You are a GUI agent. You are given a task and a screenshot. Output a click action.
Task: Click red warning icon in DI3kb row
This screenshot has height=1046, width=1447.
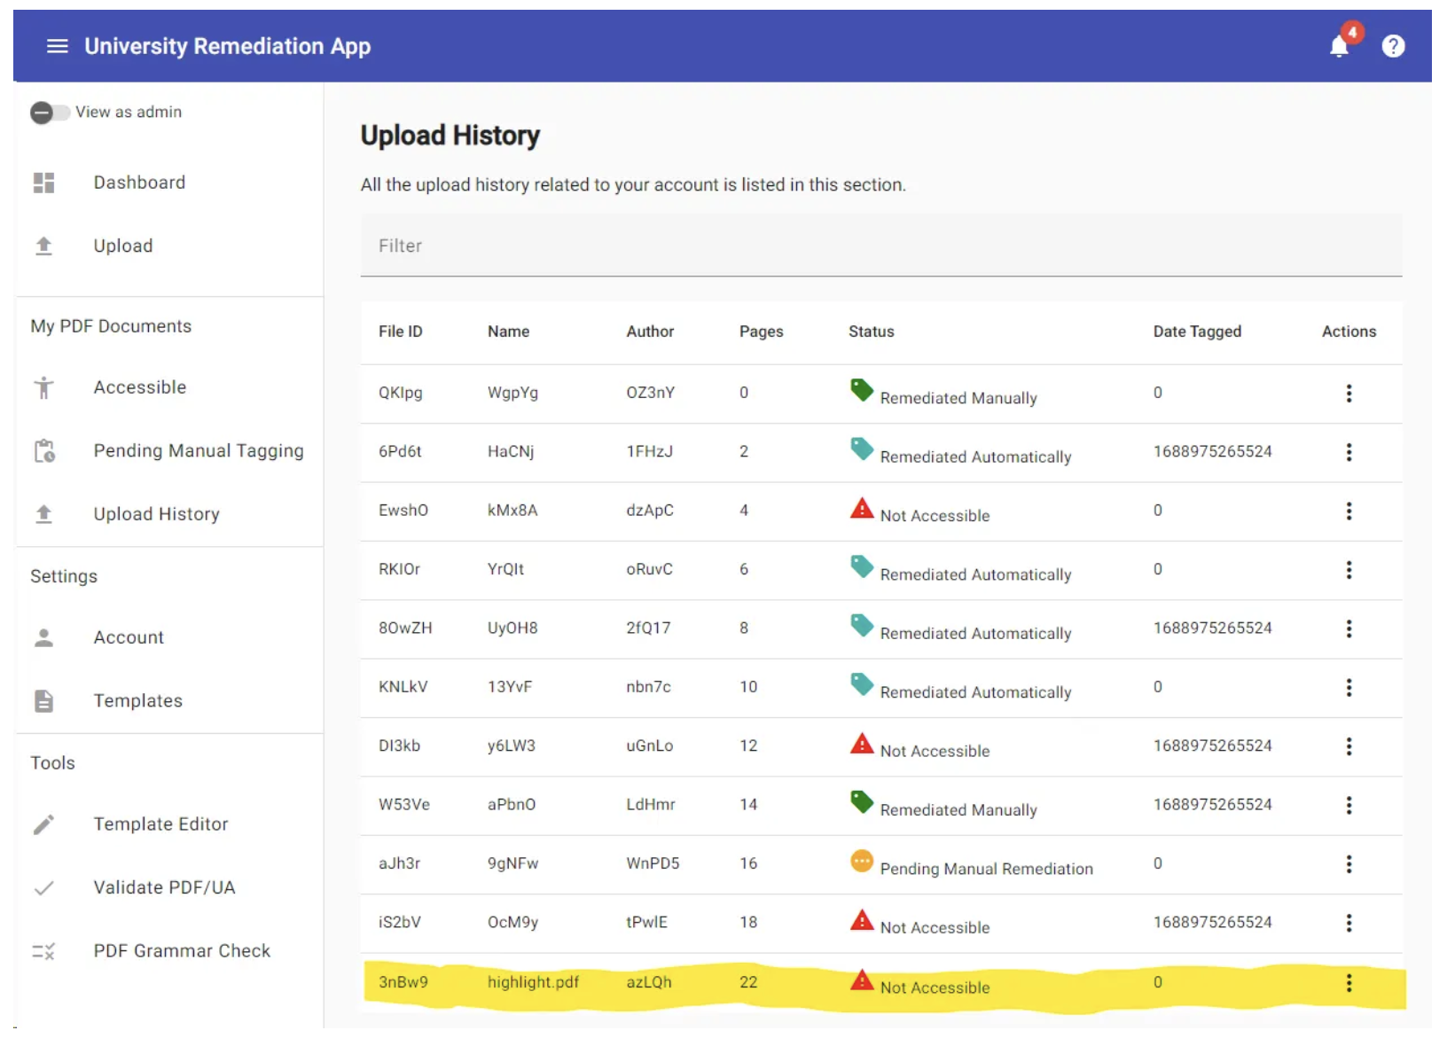[862, 743]
